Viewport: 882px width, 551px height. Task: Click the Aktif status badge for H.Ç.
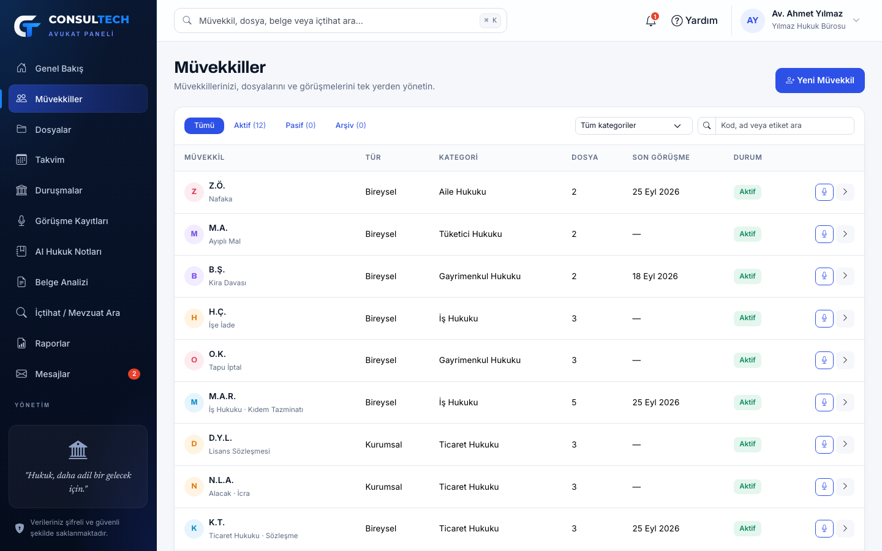[747, 318]
